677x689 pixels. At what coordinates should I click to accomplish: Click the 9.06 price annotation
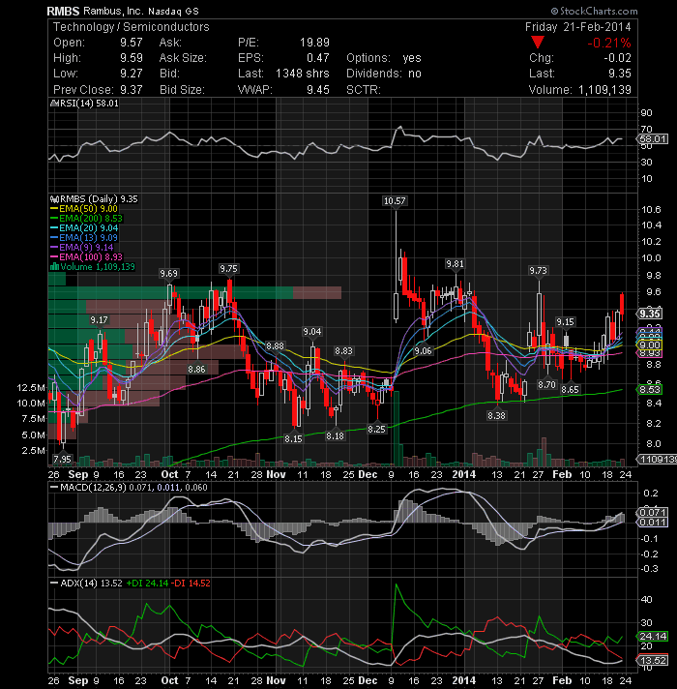click(x=424, y=350)
